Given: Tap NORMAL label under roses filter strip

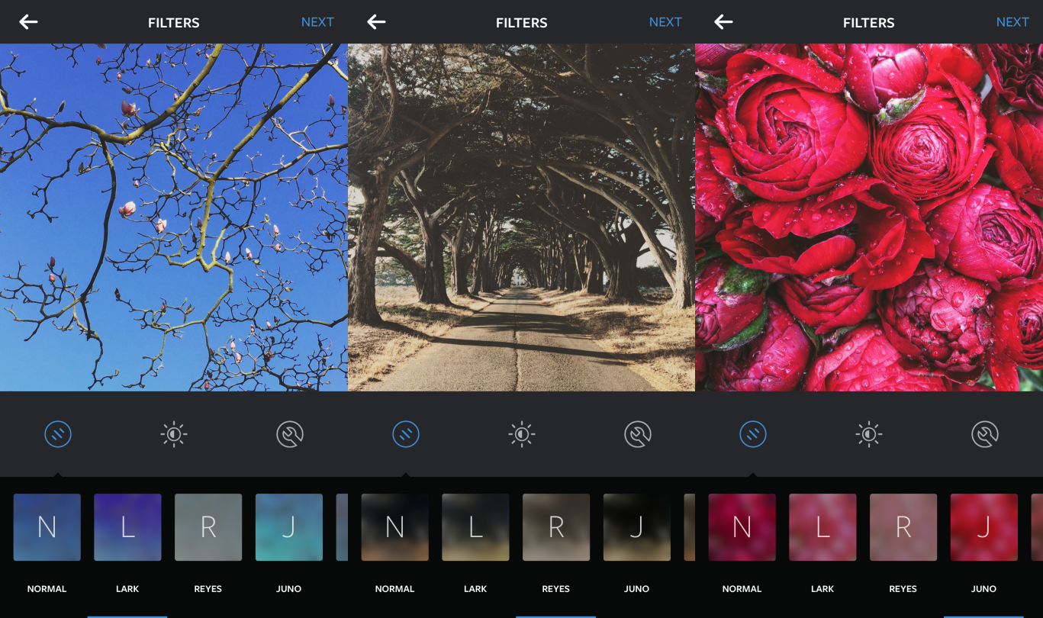Looking at the screenshot, I should (742, 589).
